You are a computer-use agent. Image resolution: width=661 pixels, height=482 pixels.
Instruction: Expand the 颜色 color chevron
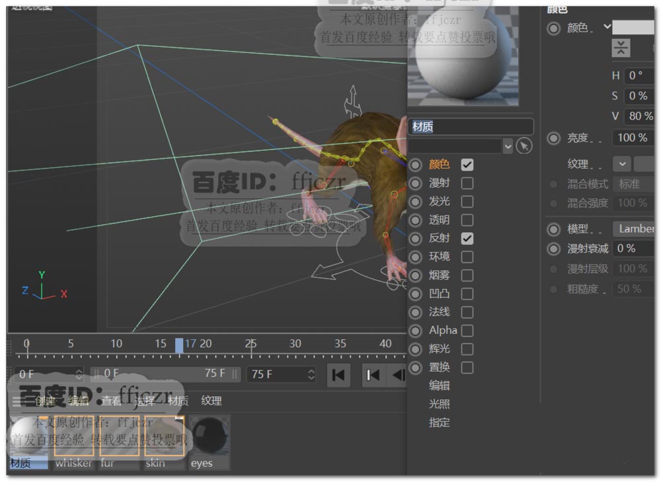click(607, 26)
